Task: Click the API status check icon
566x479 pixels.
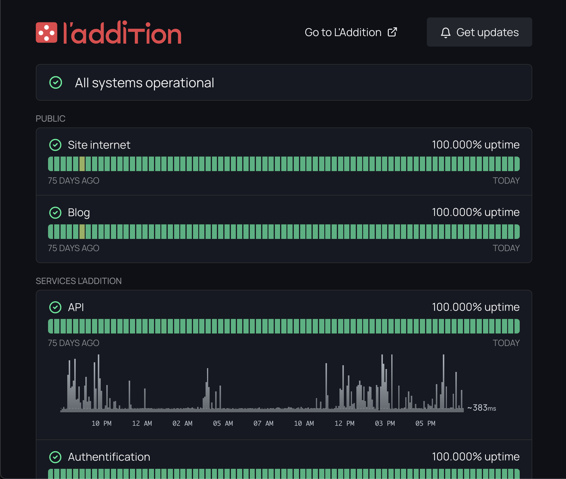Action: [x=55, y=307]
